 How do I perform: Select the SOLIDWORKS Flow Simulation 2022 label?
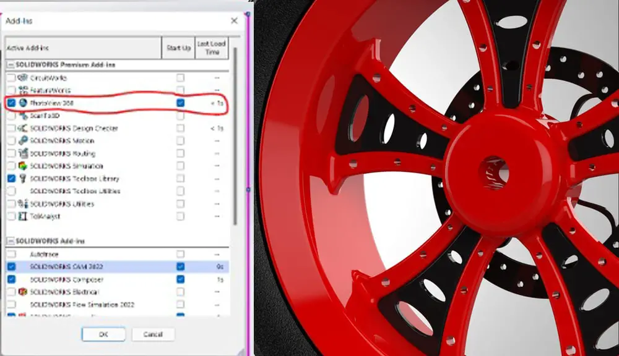pyautogui.click(x=82, y=305)
